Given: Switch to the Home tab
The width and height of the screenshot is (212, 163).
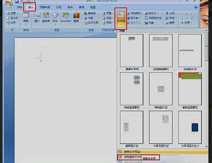Looking at the screenshot, I should tap(19, 7).
